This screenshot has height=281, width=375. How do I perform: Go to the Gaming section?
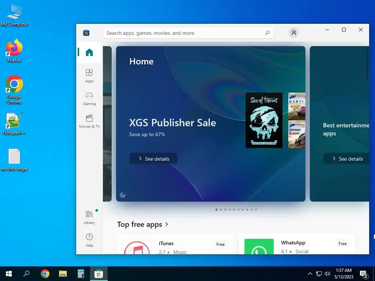89,99
